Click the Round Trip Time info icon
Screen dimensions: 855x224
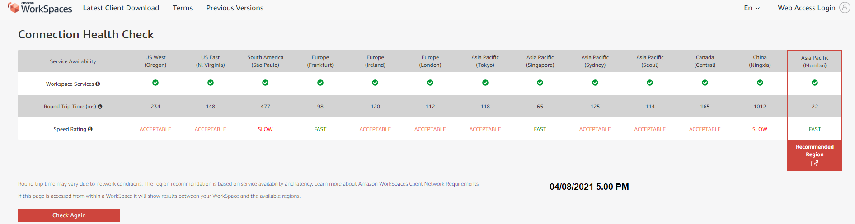pyautogui.click(x=100, y=107)
